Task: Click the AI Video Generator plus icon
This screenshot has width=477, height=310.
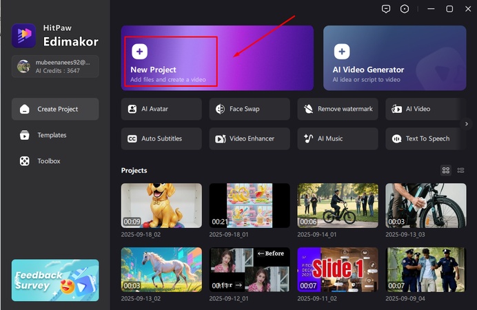Action: (342, 52)
